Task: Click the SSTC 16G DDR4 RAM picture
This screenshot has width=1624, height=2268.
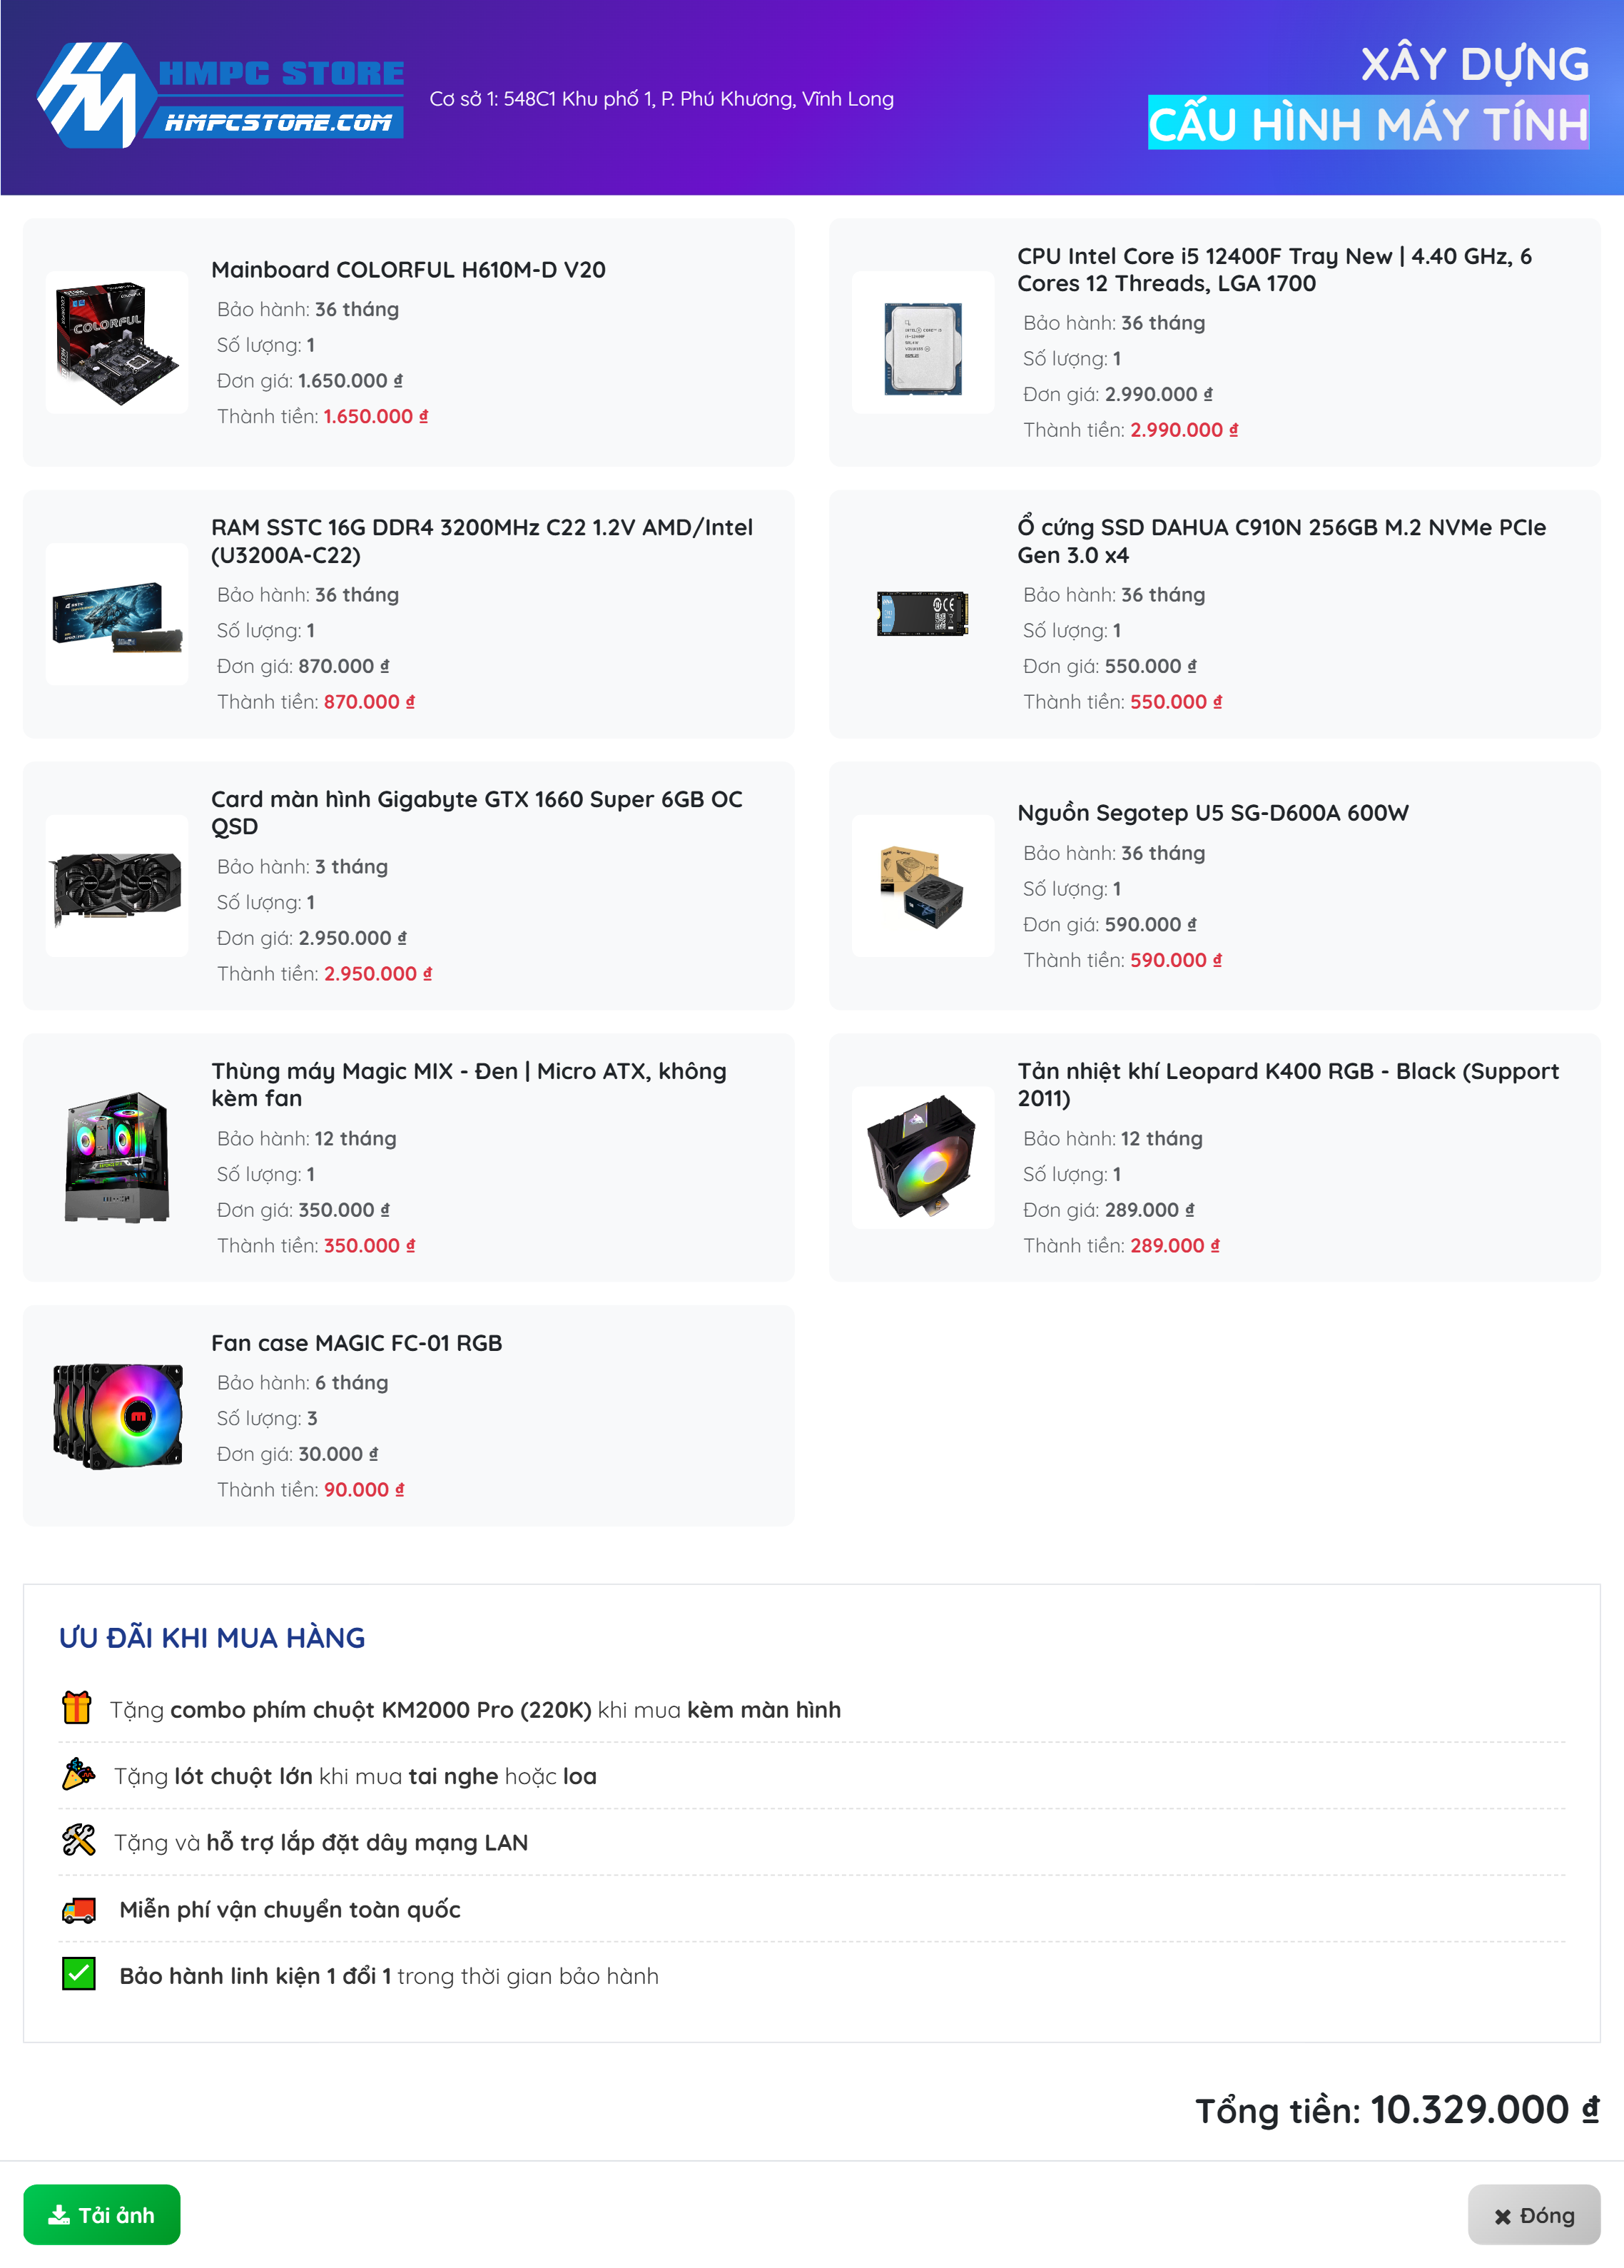Action: (117, 614)
